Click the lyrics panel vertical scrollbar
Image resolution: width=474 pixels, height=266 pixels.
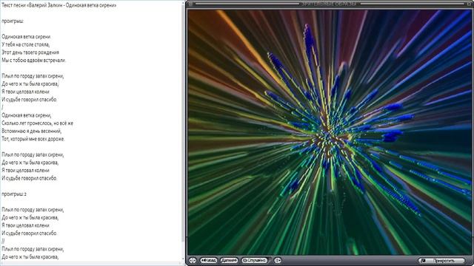(x=183, y=132)
